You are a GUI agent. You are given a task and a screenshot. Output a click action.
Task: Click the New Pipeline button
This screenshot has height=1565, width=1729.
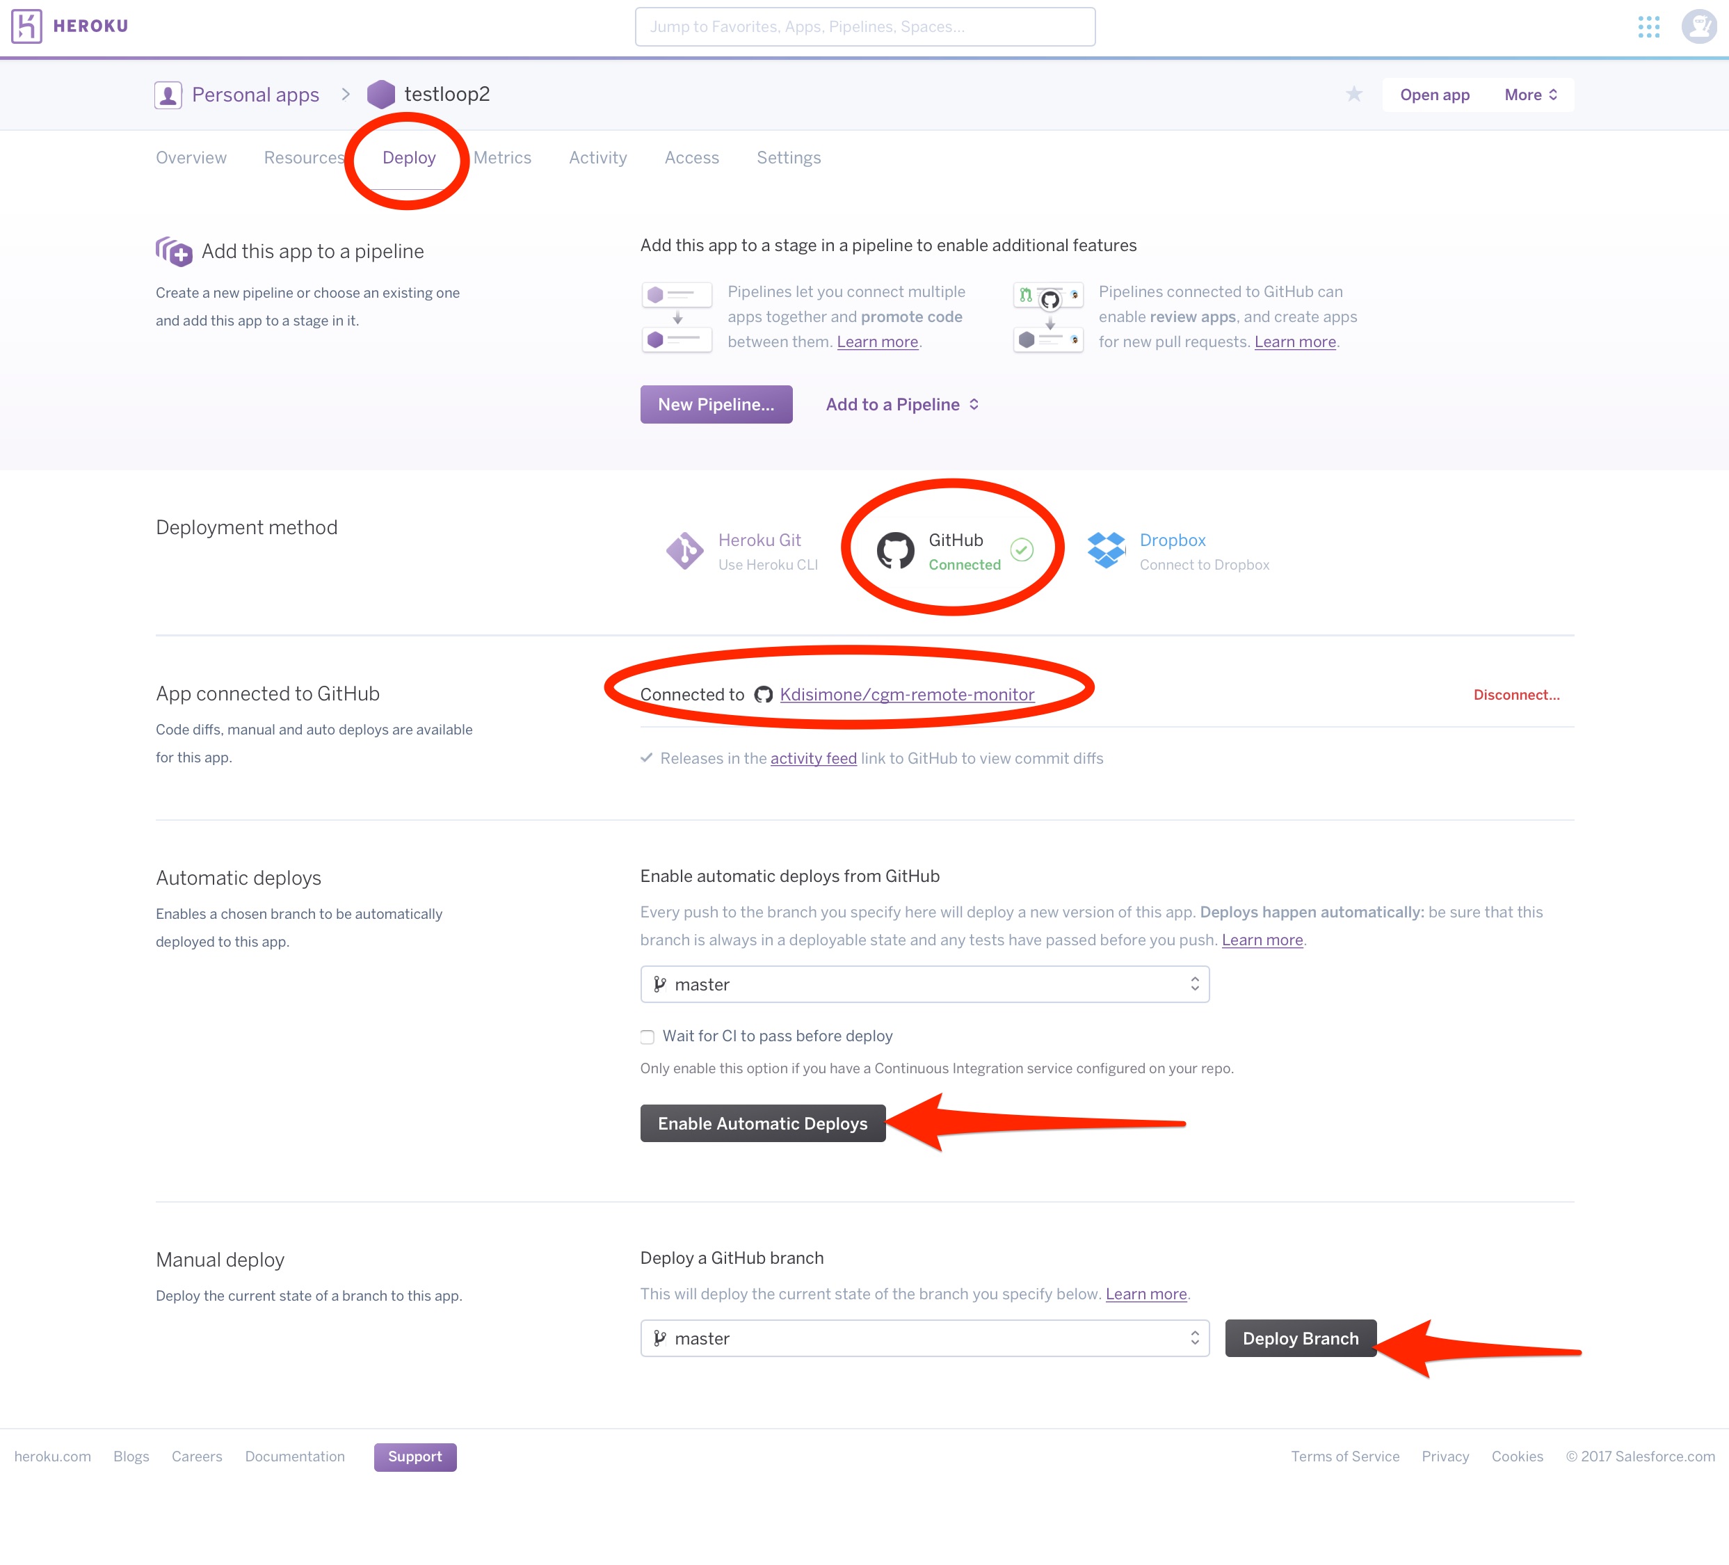coord(716,405)
